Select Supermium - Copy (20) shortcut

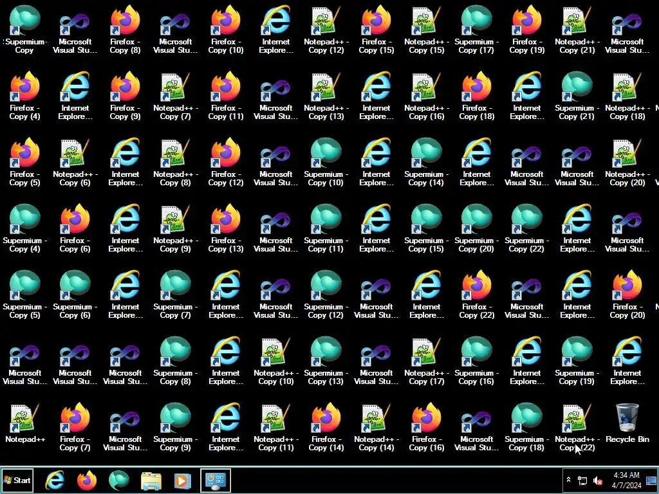pos(476,228)
